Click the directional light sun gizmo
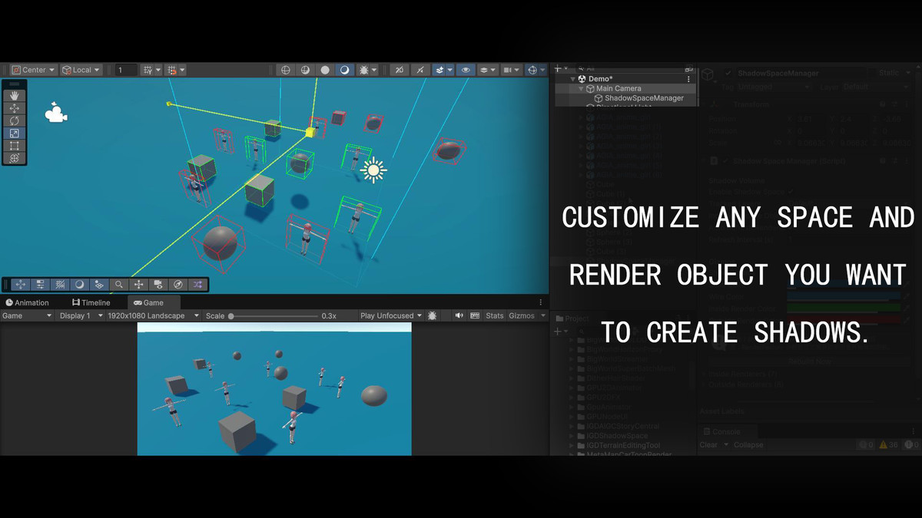This screenshot has width=922, height=518. pyautogui.click(x=374, y=170)
